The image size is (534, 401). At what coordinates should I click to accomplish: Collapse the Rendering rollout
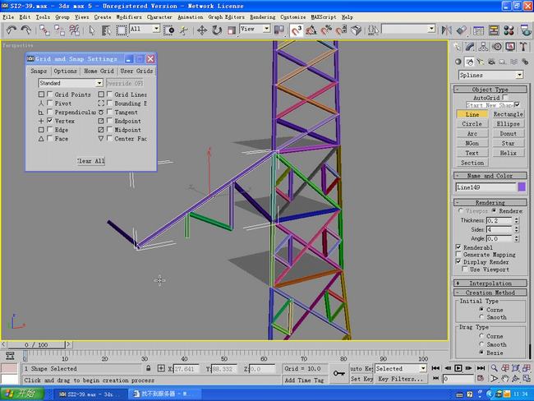(490, 202)
